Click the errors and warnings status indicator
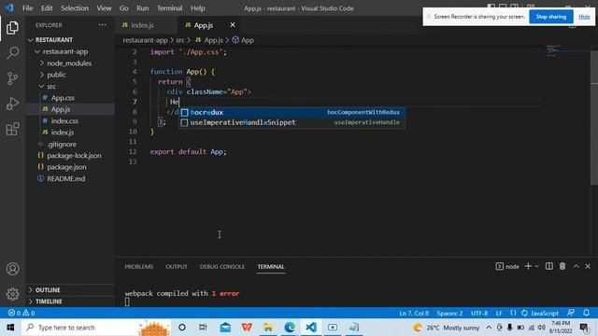The width and height of the screenshot is (598, 336). coord(21,313)
